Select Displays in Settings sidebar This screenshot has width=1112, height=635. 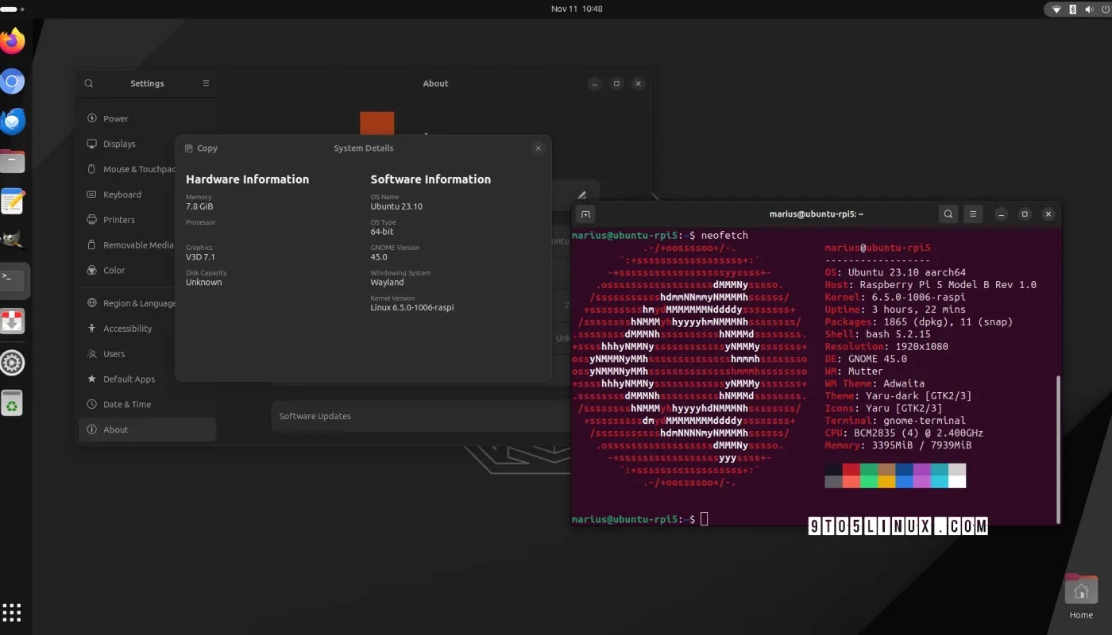(x=148, y=144)
